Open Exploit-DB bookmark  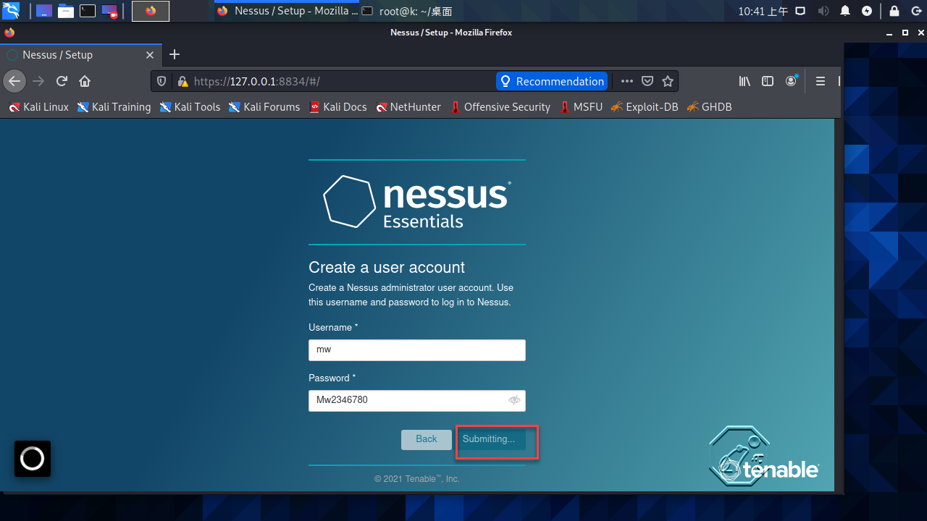click(x=645, y=107)
